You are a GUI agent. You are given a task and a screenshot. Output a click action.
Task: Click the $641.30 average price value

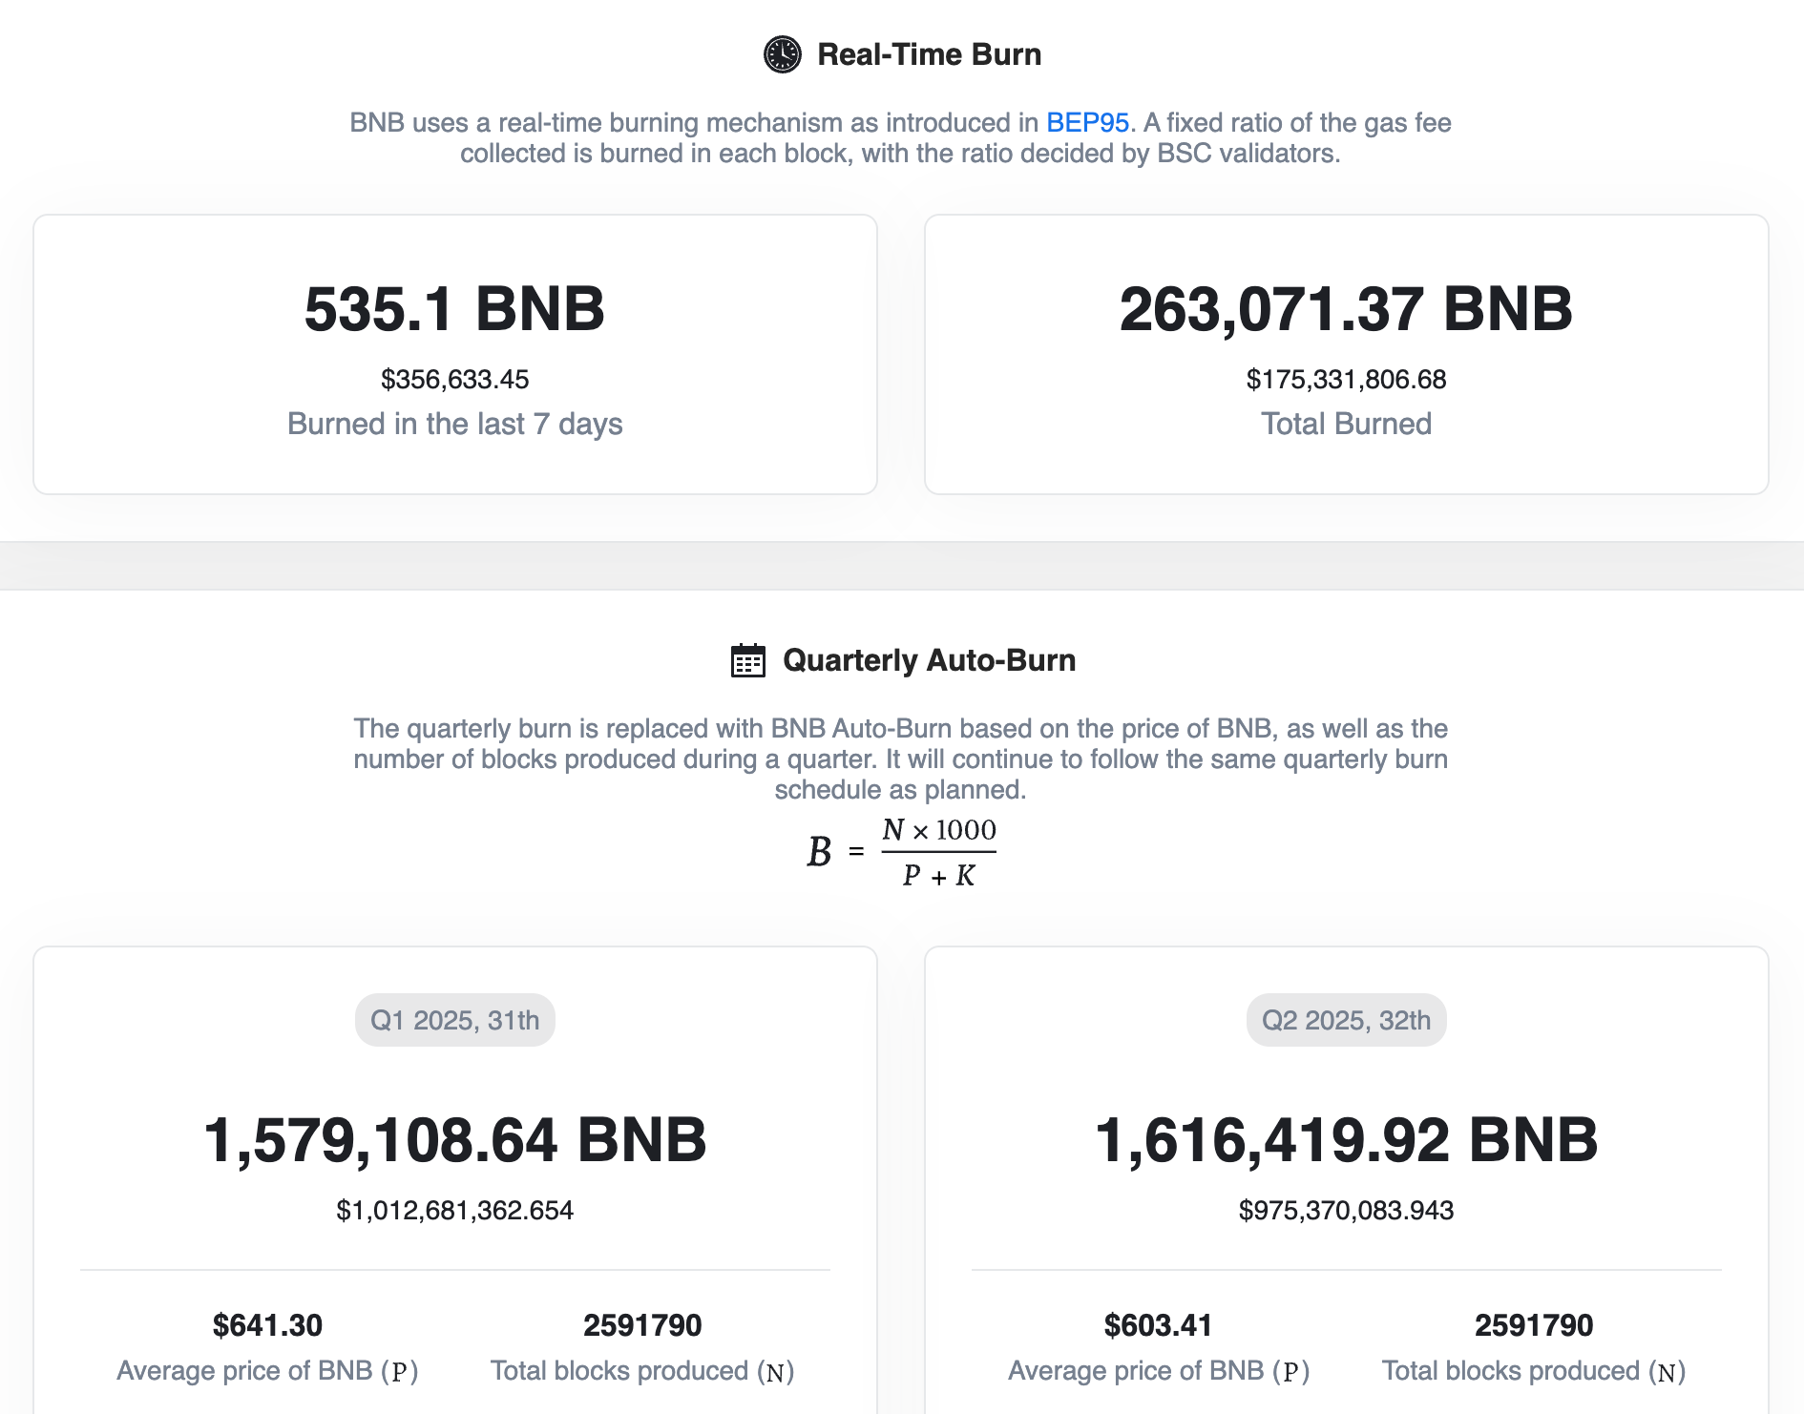(x=267, y=1325)
